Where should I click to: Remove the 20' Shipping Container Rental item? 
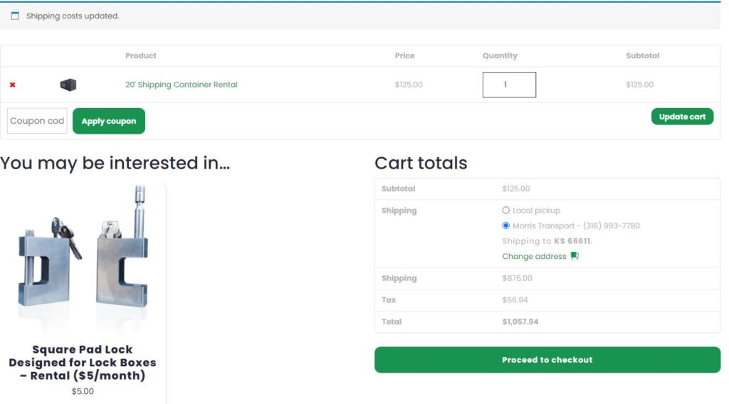coord(12,85)
